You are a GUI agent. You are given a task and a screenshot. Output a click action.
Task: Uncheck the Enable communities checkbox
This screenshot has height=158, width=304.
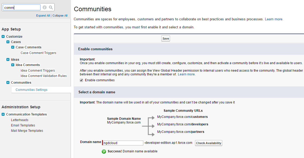pyautogui.click(x=81, y=80)
